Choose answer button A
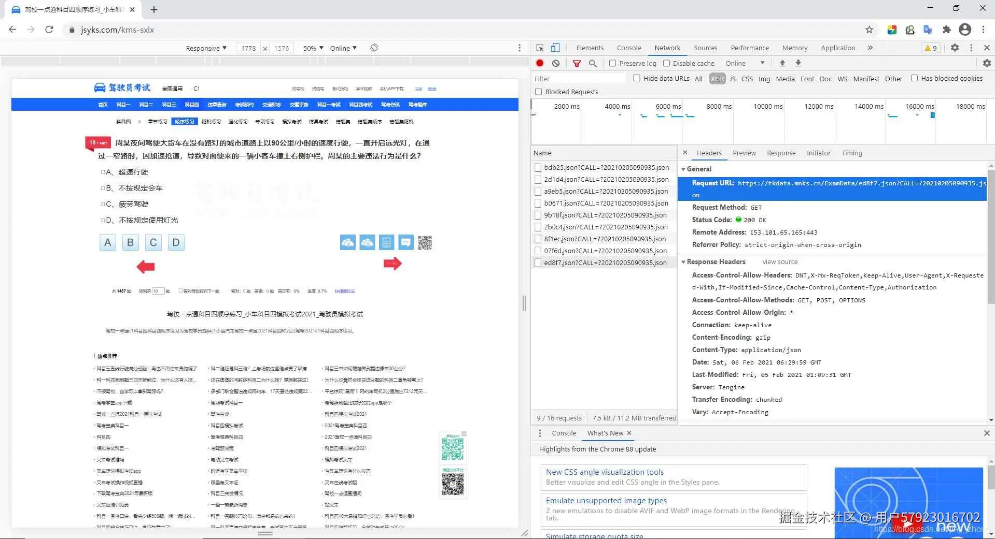995x539 pixels. [107, 242]
